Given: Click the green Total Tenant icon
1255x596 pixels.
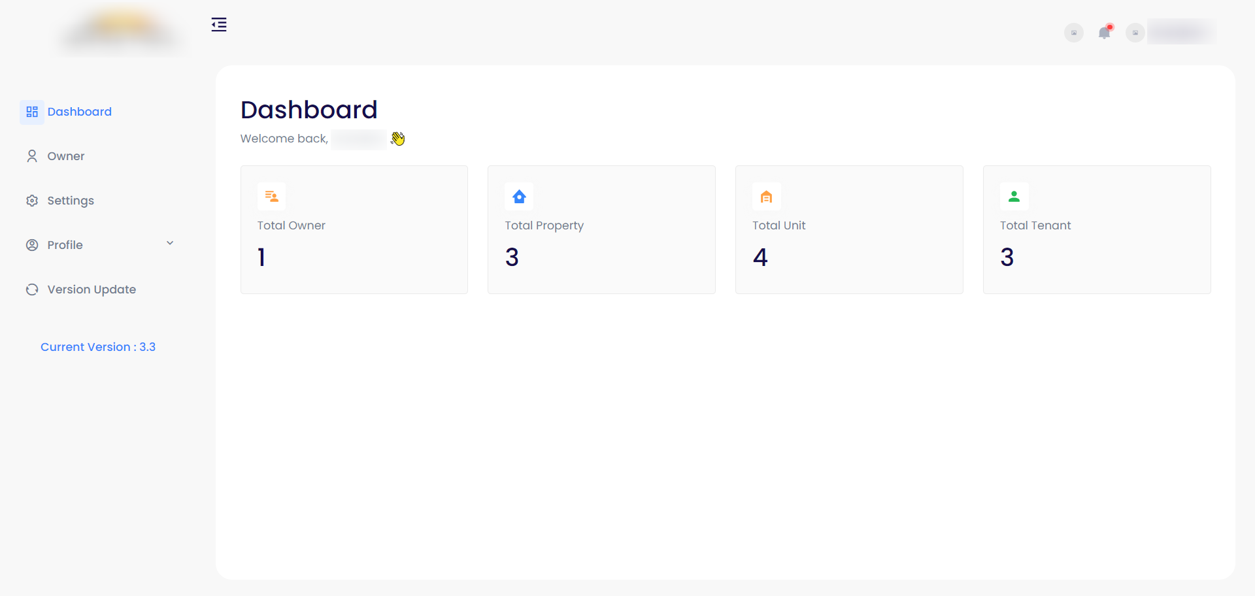Looking at the screenshot, I should coord(1014,197).
